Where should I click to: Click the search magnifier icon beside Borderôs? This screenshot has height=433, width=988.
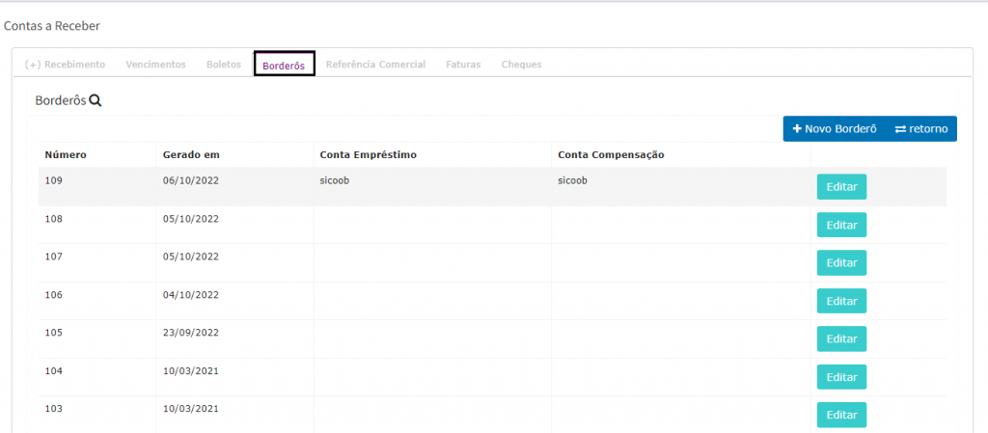(96, 100)
